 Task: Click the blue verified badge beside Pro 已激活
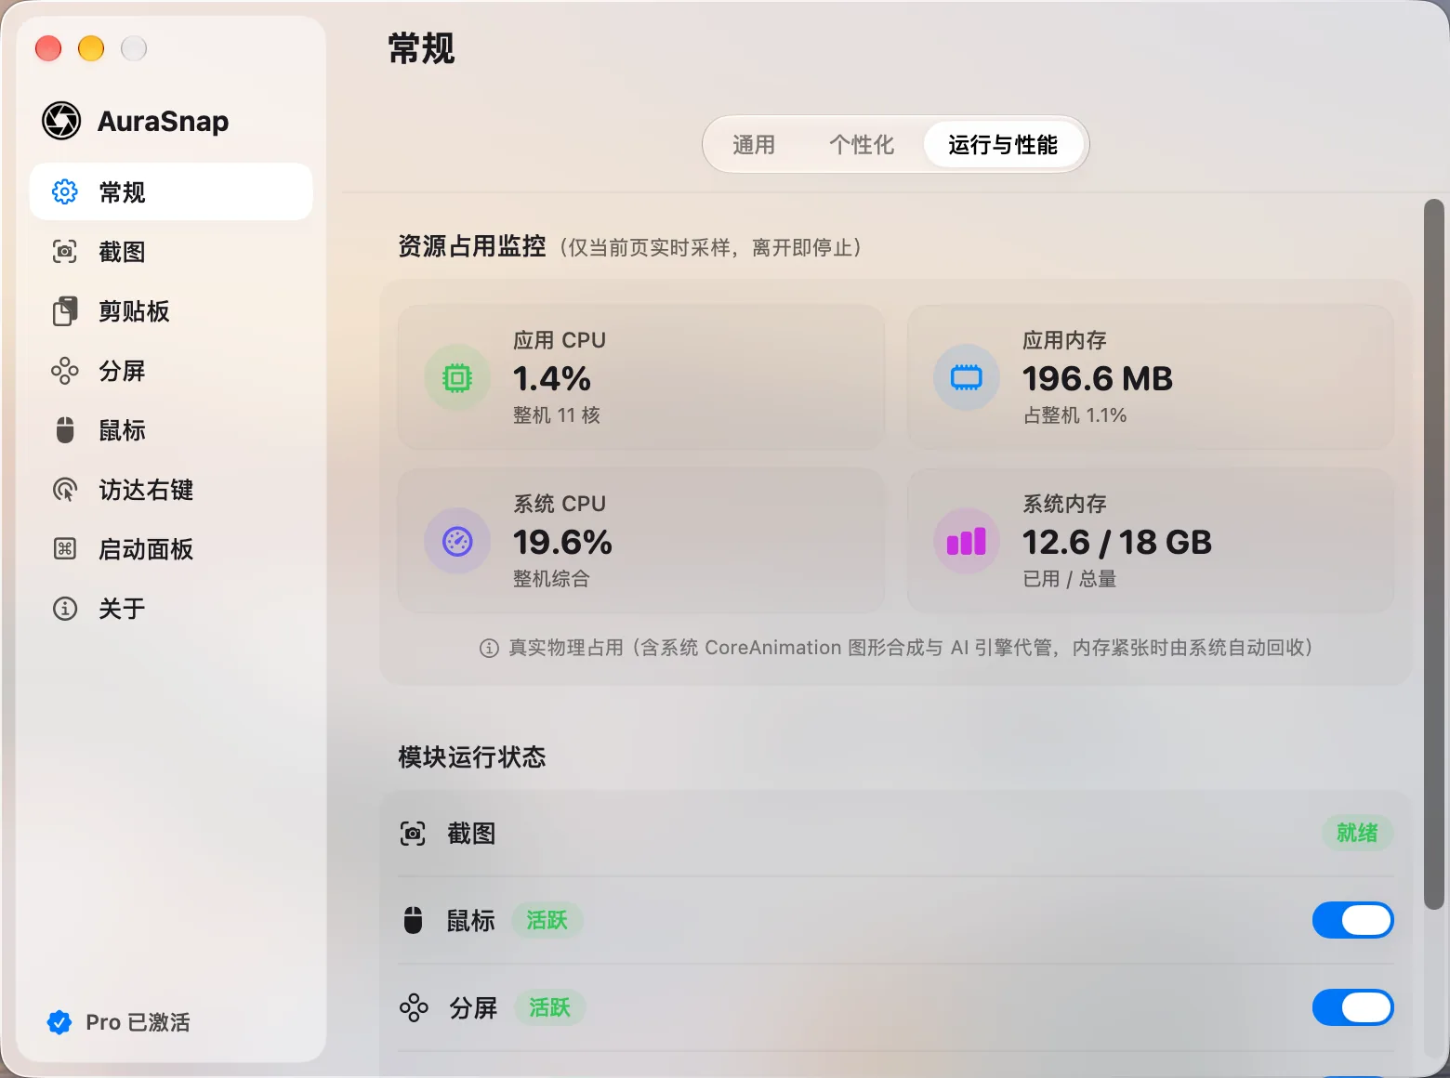[59, 1022]
